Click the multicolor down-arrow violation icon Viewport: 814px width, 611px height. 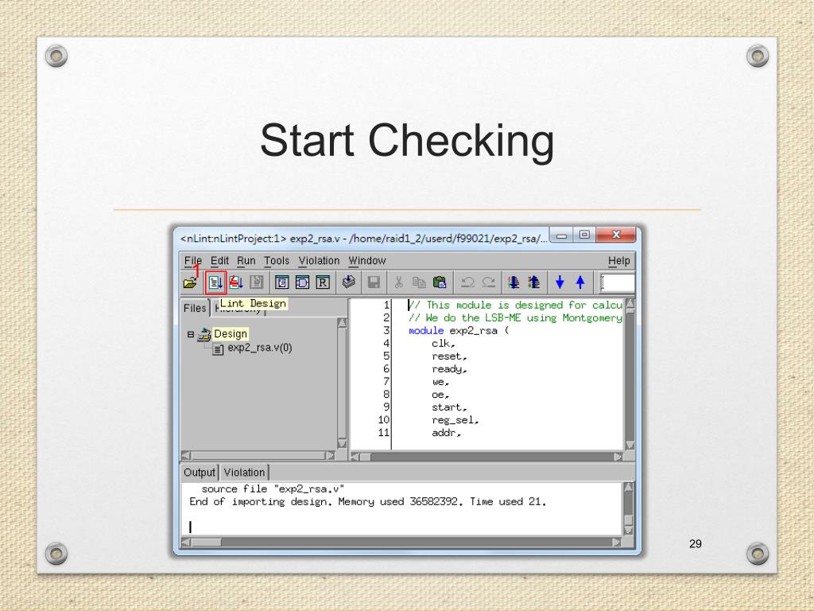(x=514, y=282)
